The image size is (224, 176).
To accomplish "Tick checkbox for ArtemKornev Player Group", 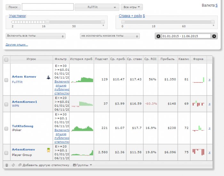I will [x=6, y=153].
